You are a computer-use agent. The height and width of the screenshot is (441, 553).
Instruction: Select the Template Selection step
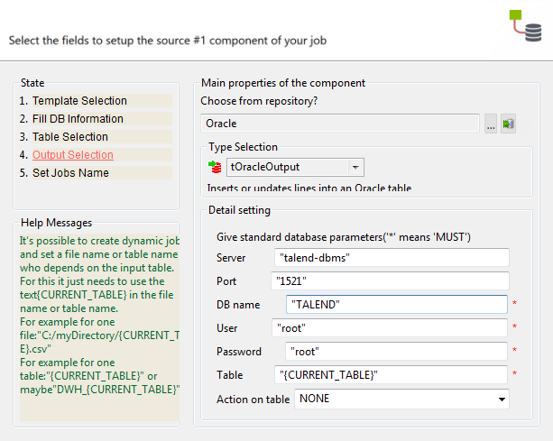pyautogui.click(x=79, y=101)
